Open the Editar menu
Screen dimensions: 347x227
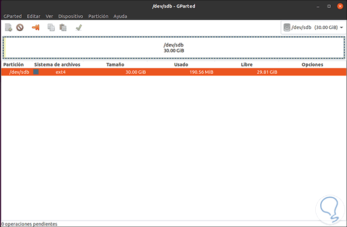coord(34,16)
